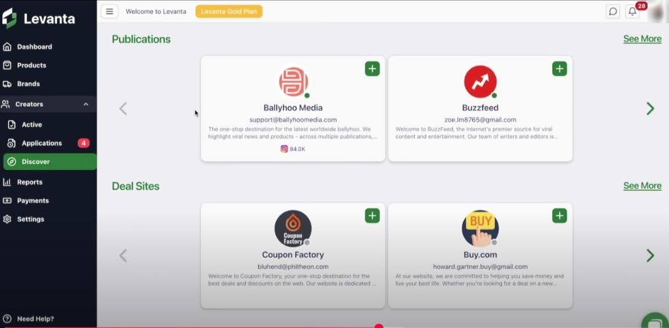Click the Levanta logo
The image size is (669, 328).
tap(39, 19)
